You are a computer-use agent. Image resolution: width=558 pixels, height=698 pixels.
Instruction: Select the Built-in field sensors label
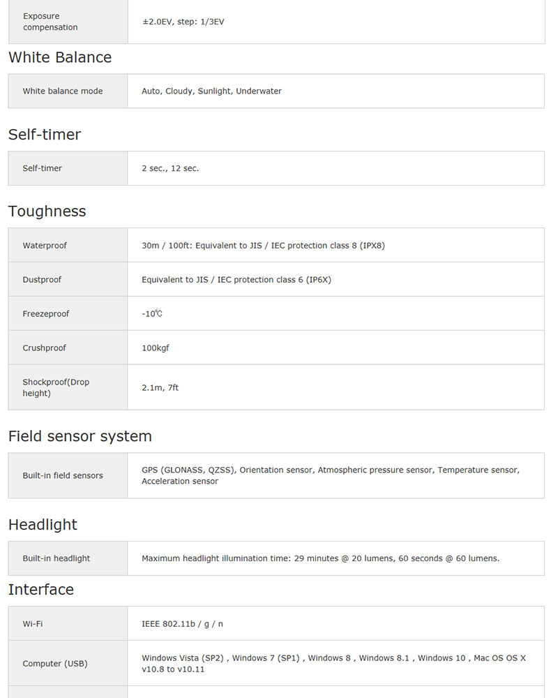63,476
